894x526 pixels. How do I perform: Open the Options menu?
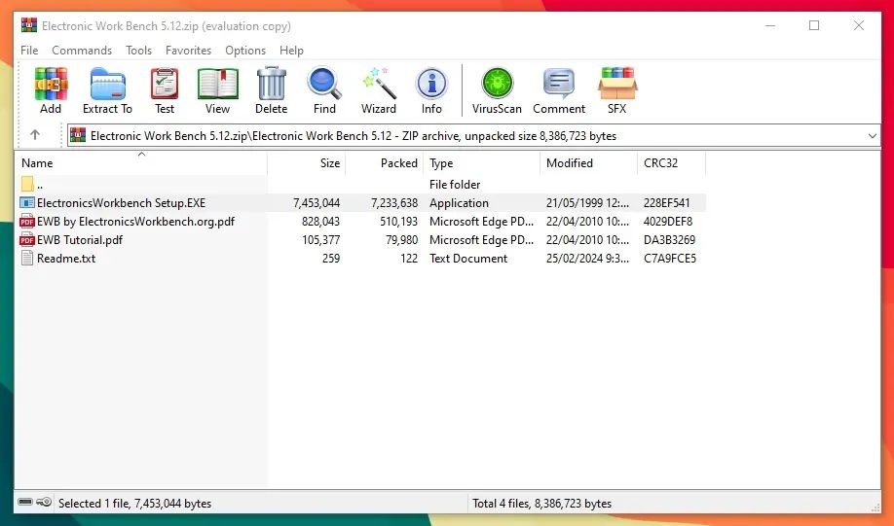pyautogui.click(x=245, y=51)
